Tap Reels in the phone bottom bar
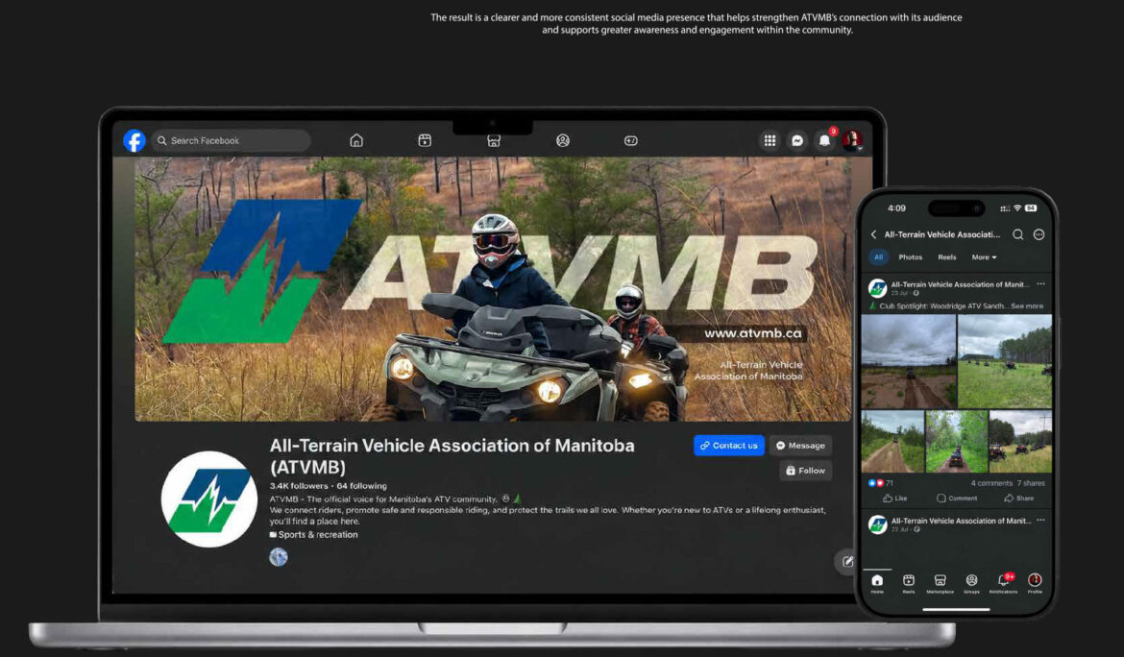 908,583
